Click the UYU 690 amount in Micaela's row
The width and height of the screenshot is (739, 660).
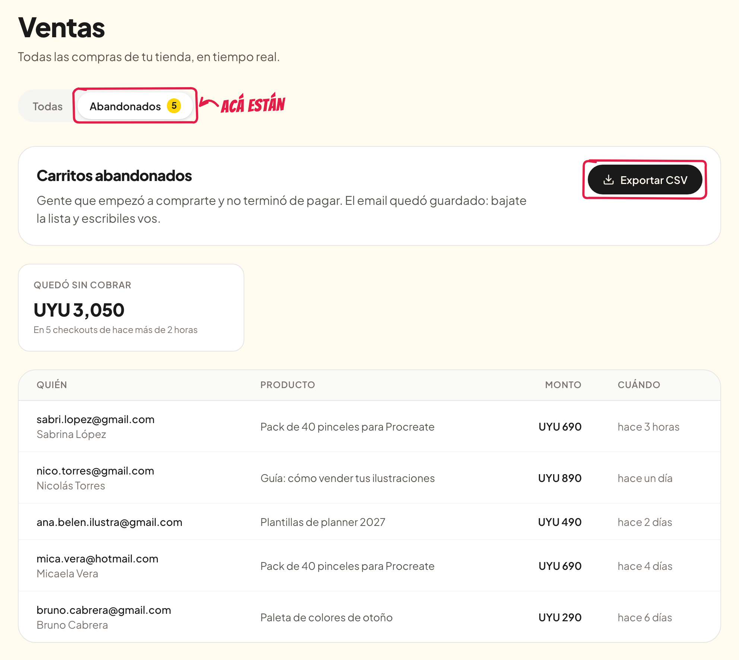point(560,566)
